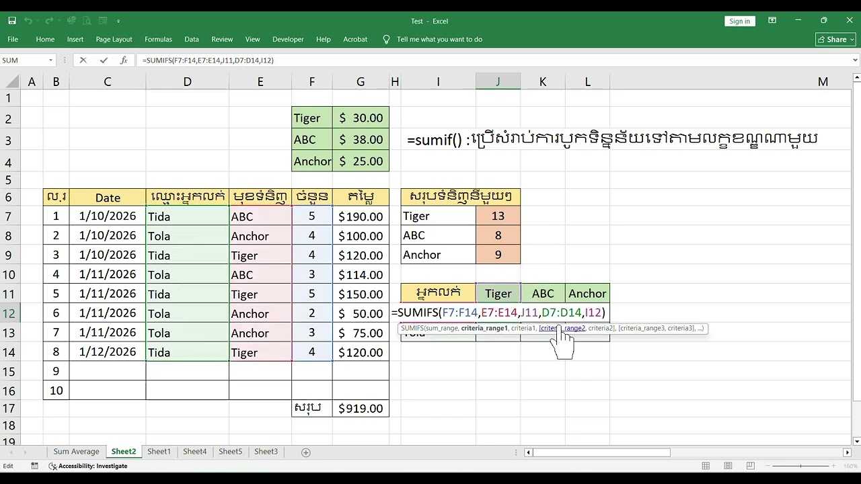Click the Anchor header cell in row 11
This screenshot has width=861, height=484.
[x=587, y=293]
